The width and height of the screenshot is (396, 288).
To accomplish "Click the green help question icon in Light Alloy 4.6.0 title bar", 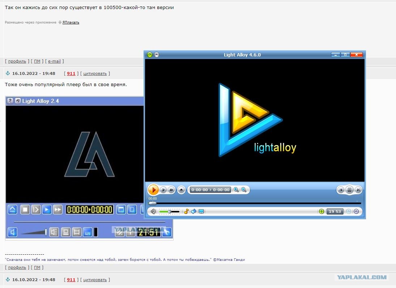I will coord(150,55).
